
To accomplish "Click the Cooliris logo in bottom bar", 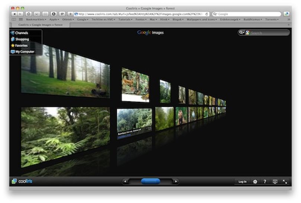I will [22, 181].
